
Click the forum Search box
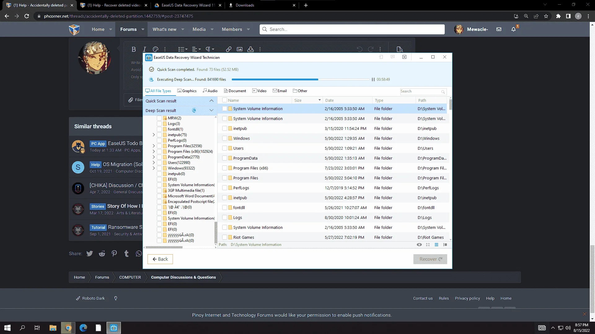352,29
